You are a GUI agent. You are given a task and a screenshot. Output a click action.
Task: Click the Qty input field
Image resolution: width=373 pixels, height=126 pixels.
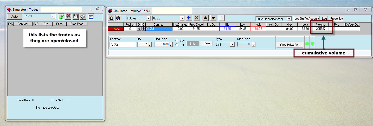point(143,45)
